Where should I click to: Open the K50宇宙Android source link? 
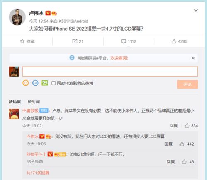point(73,21)
